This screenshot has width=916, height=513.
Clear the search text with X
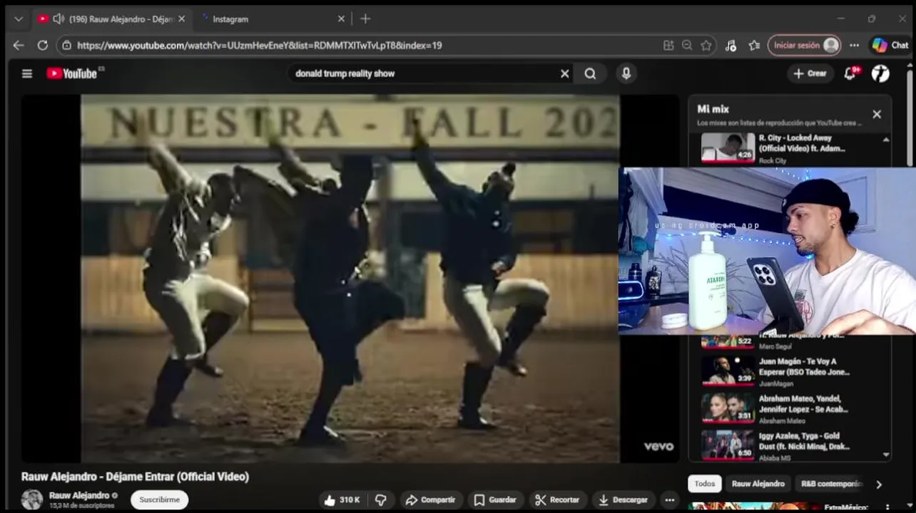pyautogui.click(x=564, y=73)
